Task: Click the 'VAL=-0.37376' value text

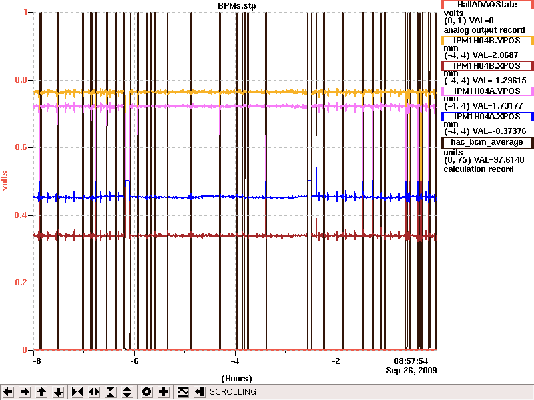Action: click(x=499, y=131)
